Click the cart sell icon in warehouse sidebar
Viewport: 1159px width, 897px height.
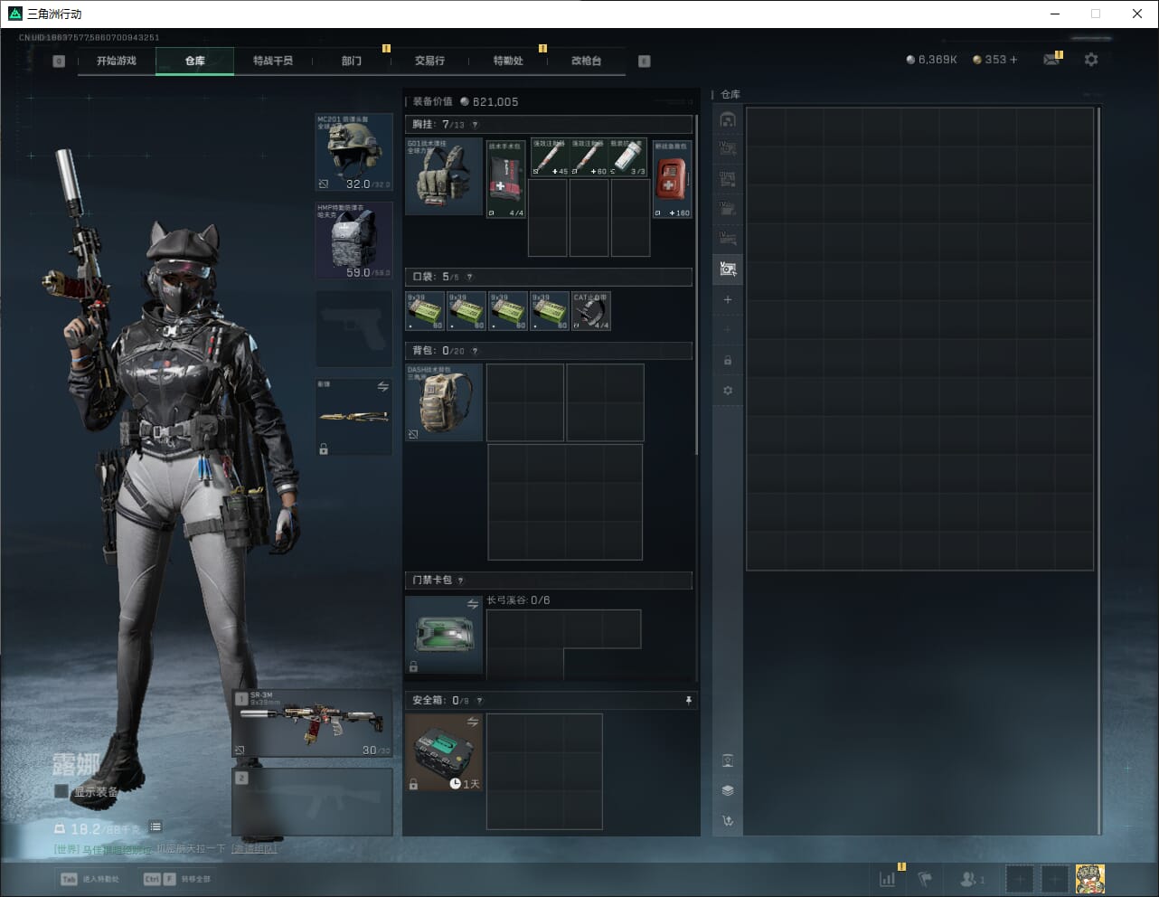pos(728,820)
